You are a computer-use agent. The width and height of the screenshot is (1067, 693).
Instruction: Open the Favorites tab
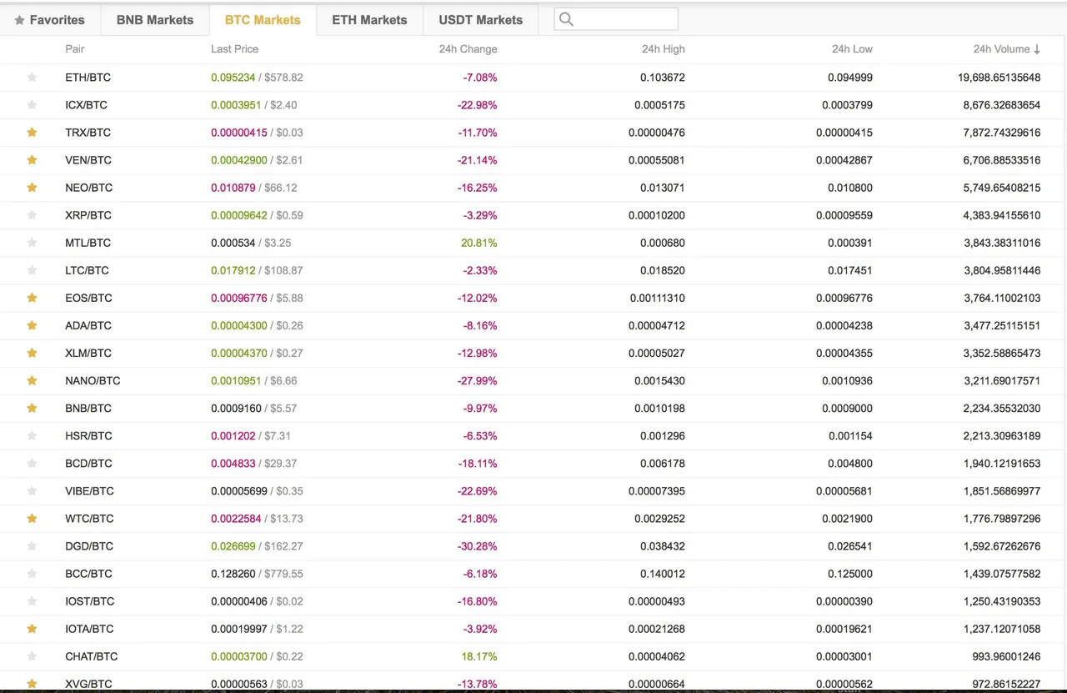click(50, 20)
